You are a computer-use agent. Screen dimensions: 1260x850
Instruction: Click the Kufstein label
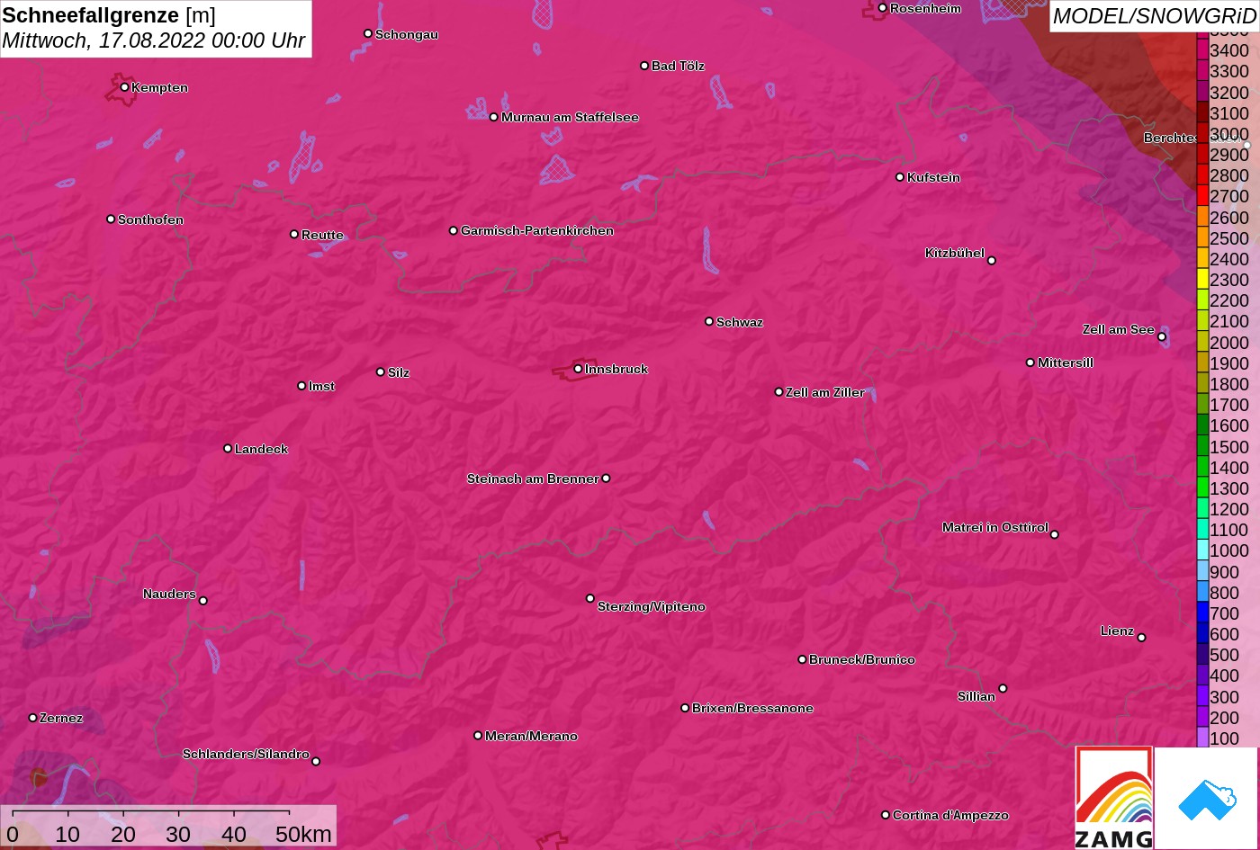pyautogui.click(x=933, y=177)
